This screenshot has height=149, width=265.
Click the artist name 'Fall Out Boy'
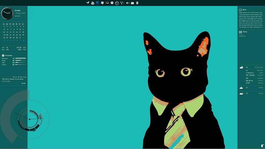pos(6,81)
